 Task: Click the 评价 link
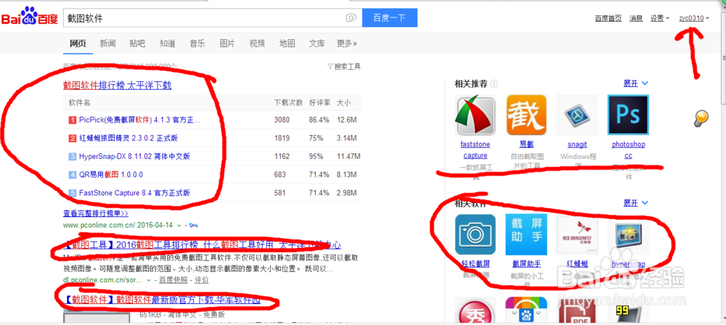click(201, 280)
